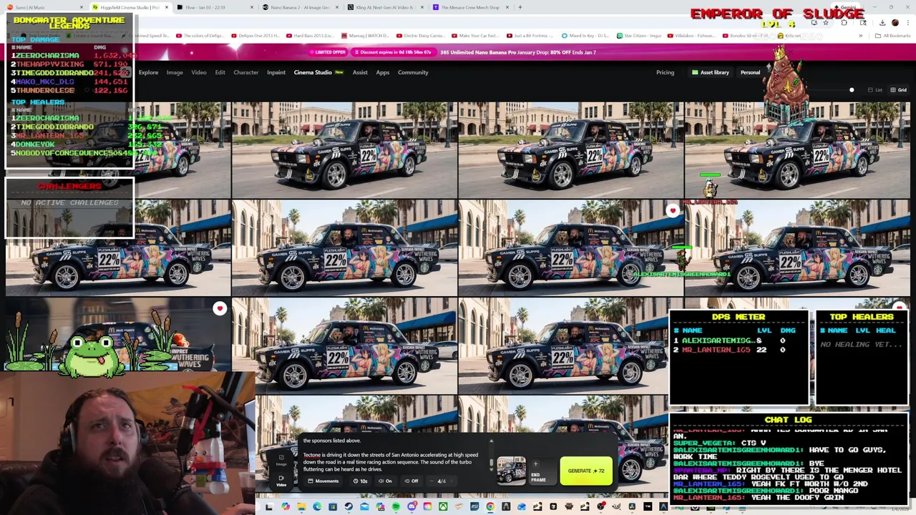Open Discord from the taskbar

pos(411,507)
